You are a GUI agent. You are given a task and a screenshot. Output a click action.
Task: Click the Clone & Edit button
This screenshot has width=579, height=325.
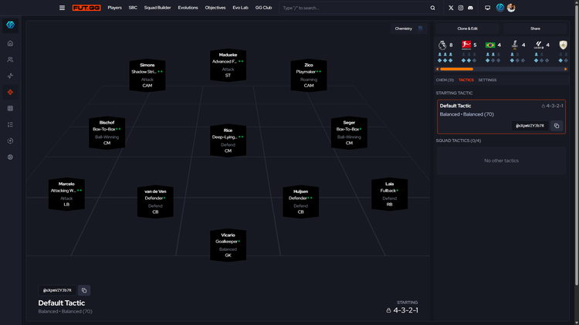point(468,29)
